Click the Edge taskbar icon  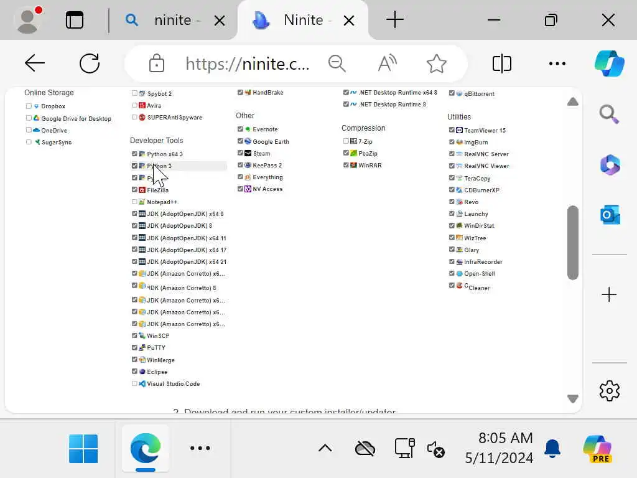pyautogui.click(x=146, y=448)
